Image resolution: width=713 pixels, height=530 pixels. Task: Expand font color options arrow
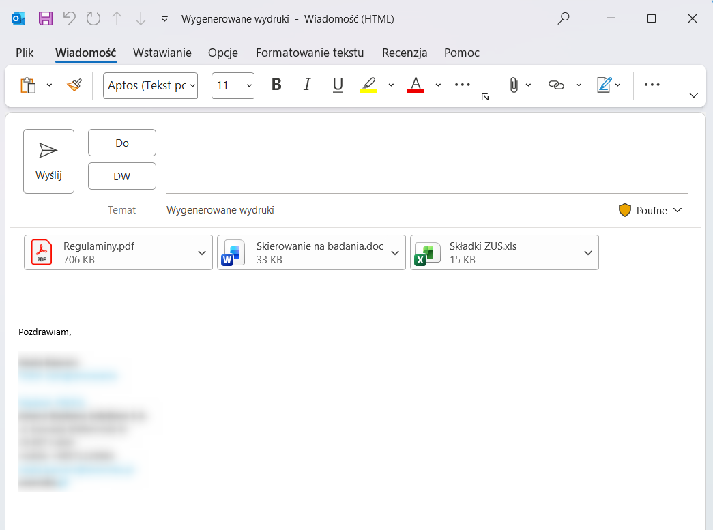coord(438,85)
